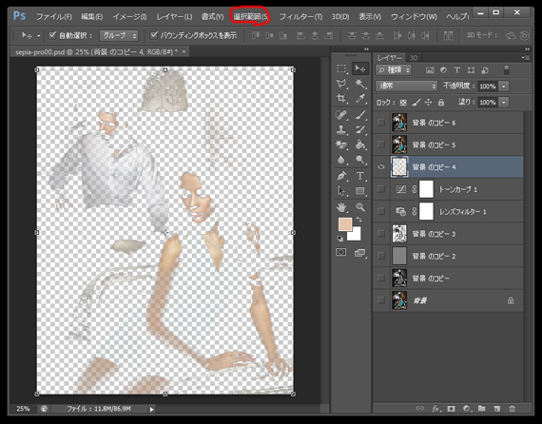Change screen mode from toolbox
The image size is (542, 424).
359,253
